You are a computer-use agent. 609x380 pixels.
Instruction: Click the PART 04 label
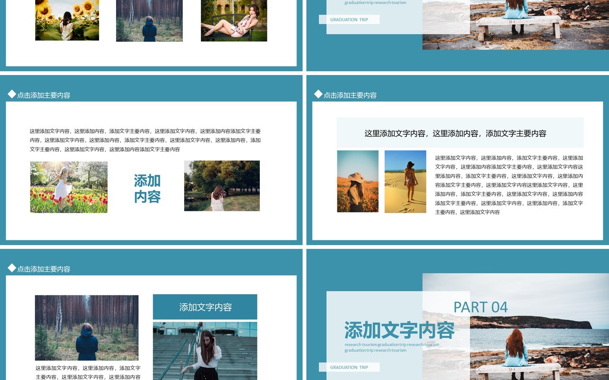pyautogui.click(x=481, y=307)
